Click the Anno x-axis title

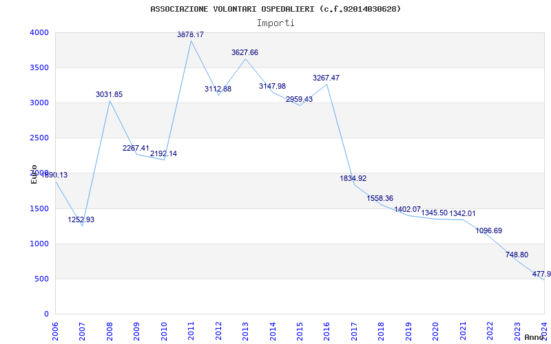534,337
